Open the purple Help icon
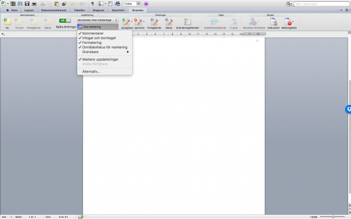The width and height of the screenshot is (351, 219). coord(146,4)
